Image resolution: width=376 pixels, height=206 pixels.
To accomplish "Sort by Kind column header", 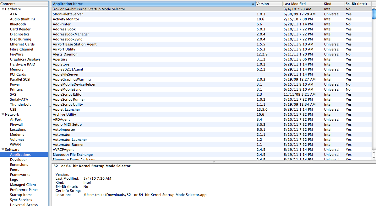I will click(334, 4).
